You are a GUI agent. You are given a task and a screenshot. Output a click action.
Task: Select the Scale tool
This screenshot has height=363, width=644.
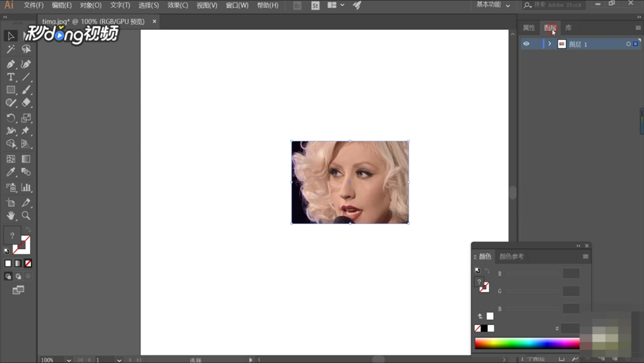click(x=26, y=118)
